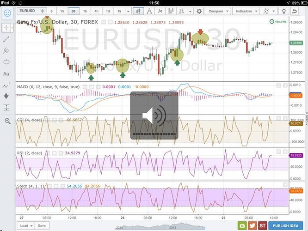
Task: Click the MACD indicator title
Action: 48,87
